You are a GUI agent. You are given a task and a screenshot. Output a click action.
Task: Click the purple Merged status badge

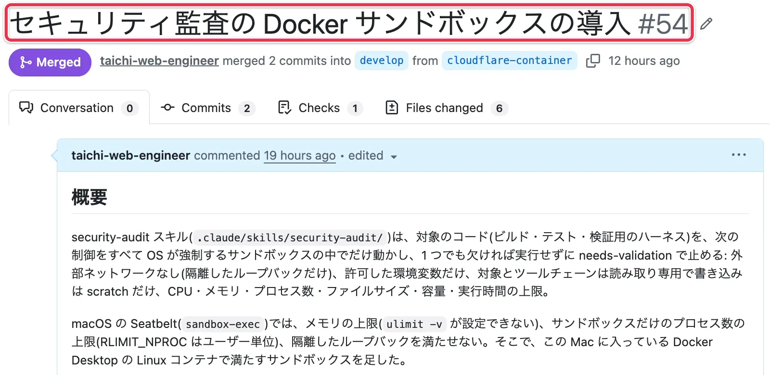pyautogui.click(x=50, y=62)
